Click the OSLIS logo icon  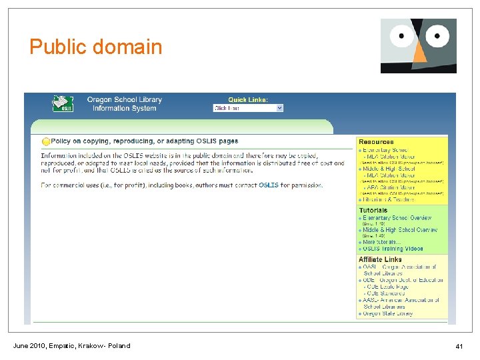click(63, 103)
